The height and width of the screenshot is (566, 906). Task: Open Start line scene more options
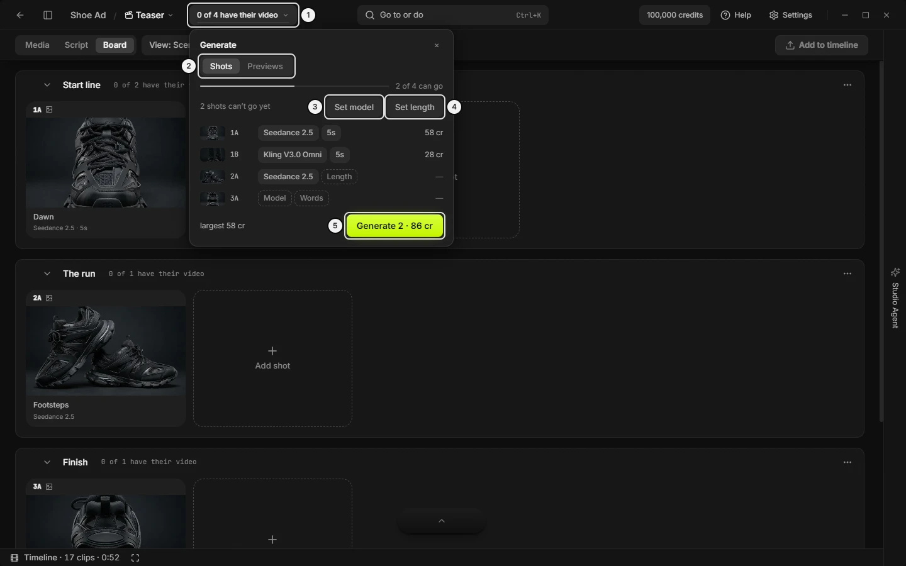pos(847,86)
